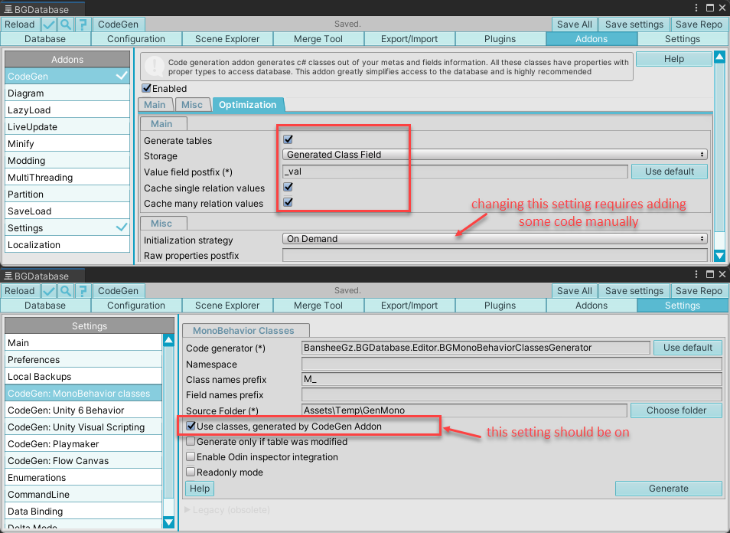
Task: Click Help button in the CodeGen addon panel
Action: point(673,59)
